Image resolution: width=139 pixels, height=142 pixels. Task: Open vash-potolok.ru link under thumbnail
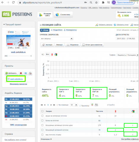click(x=18, y=52)
